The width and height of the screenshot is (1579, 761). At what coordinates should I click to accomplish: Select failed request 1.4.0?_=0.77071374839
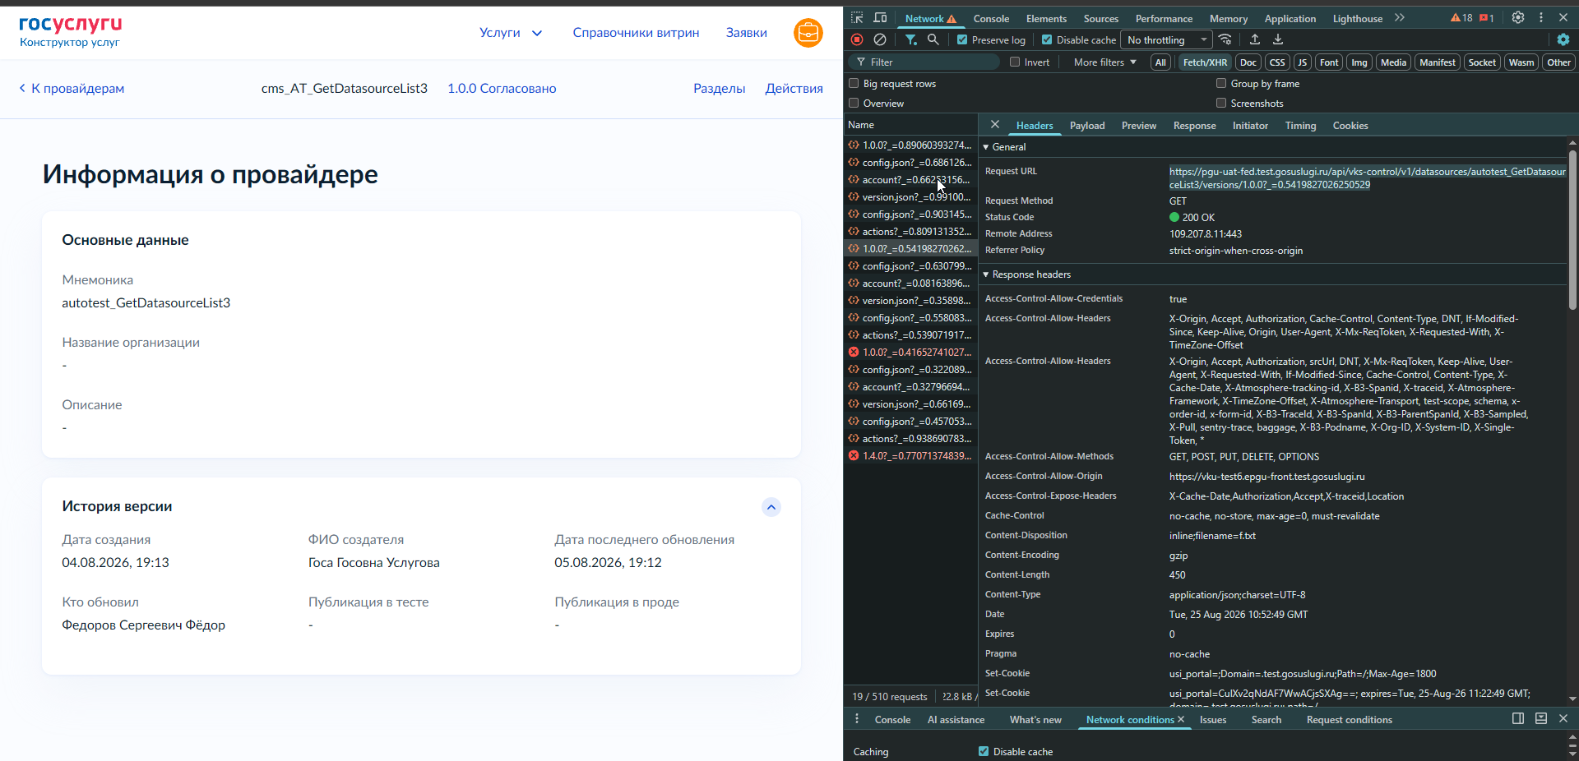tap(910, 456)
